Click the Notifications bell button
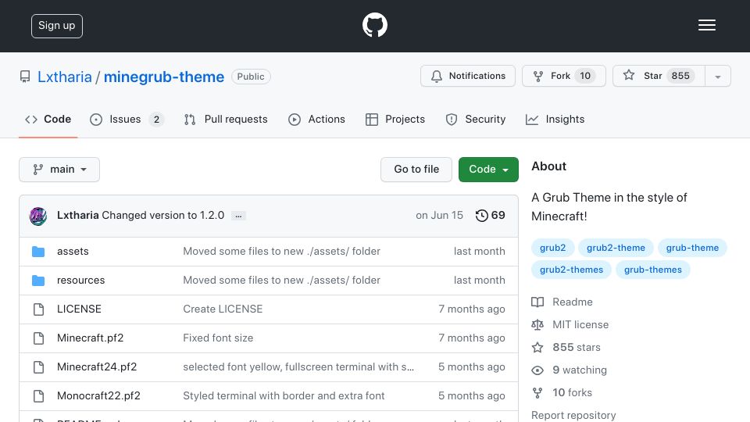Viewport: 750px width, 422px height. point(468,76)
